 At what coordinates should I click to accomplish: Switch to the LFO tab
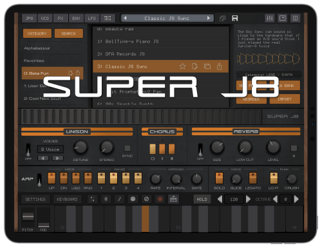[x=91, y=18]
